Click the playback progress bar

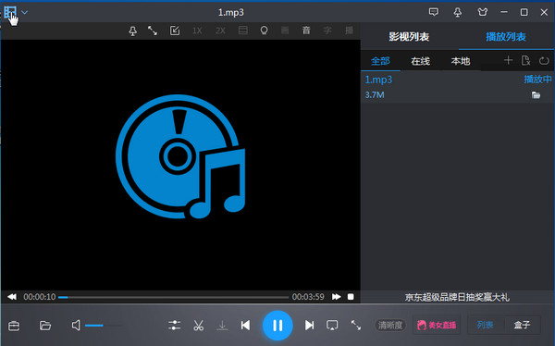coord(174,297)
